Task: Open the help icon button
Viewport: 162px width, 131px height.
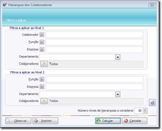Action: pyautogui.click(x=152, y=103)
